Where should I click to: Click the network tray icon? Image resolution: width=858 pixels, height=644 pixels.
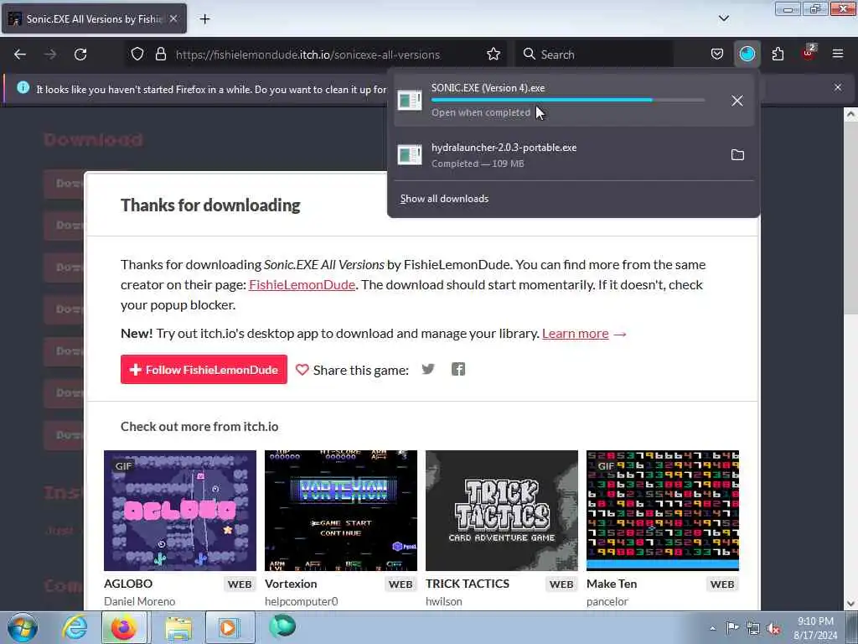click(x=753, y=629)
